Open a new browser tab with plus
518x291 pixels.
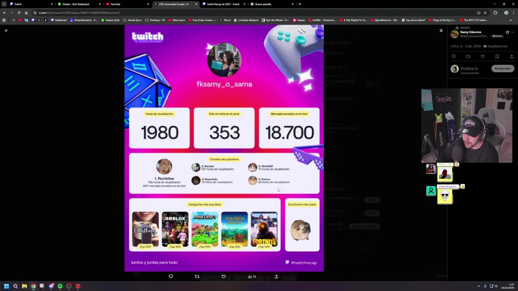click(x=299, y=4)
